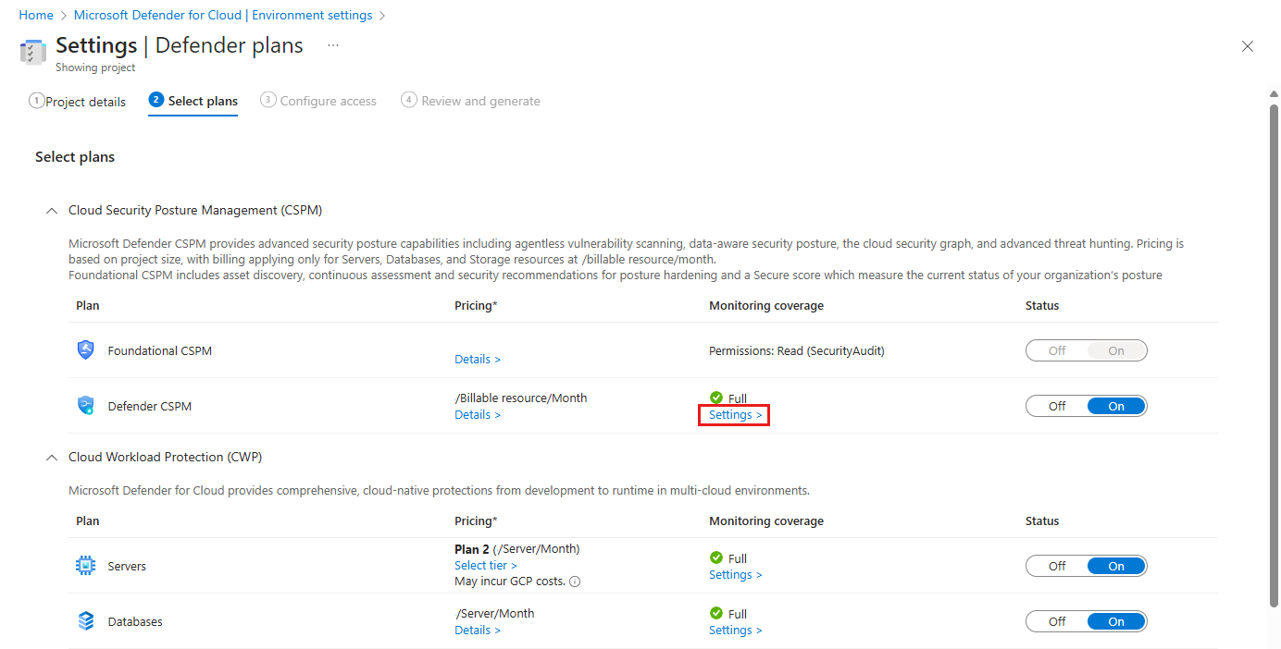This screenshot has height=649, width=1281.
Task: Open Defender CSPM monitoring Settings link
Action: point(736,415)
